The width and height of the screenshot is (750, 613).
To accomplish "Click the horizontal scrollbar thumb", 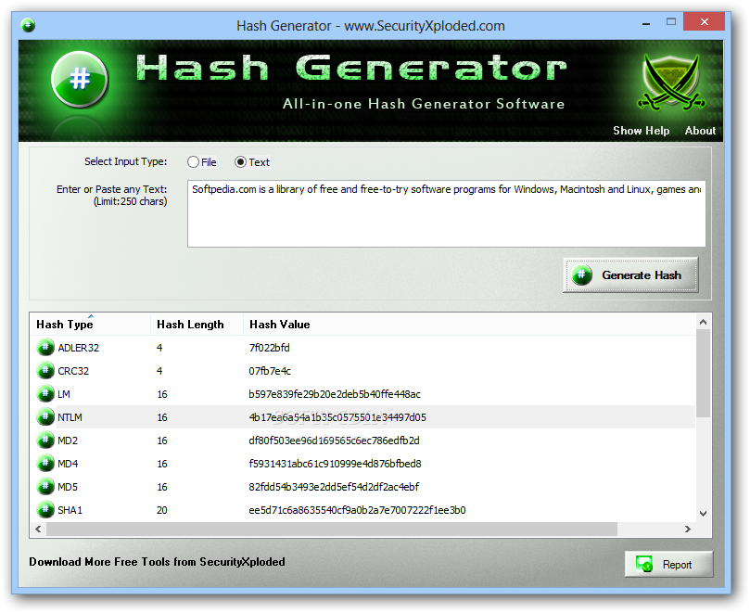I will pyautogui.click(x=332, y=529).
